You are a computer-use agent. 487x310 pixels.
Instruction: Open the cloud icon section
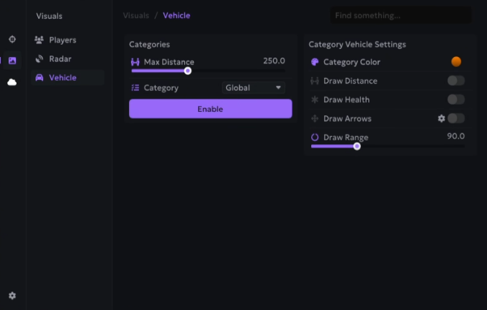[12, 82]
